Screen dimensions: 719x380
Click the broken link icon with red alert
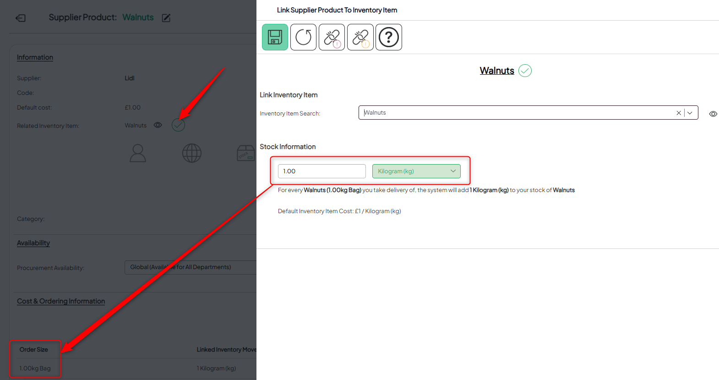click(x=332, y=37)
